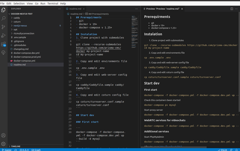Click readme.md breadcrumb segment
The height and width of the screenshot is (151, 240).
[76, 14]
